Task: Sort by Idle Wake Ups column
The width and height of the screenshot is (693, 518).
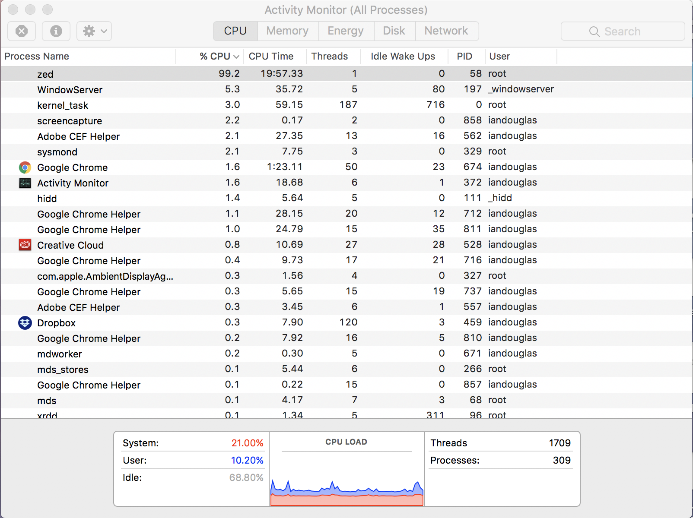Action: [x=404, y=57]
